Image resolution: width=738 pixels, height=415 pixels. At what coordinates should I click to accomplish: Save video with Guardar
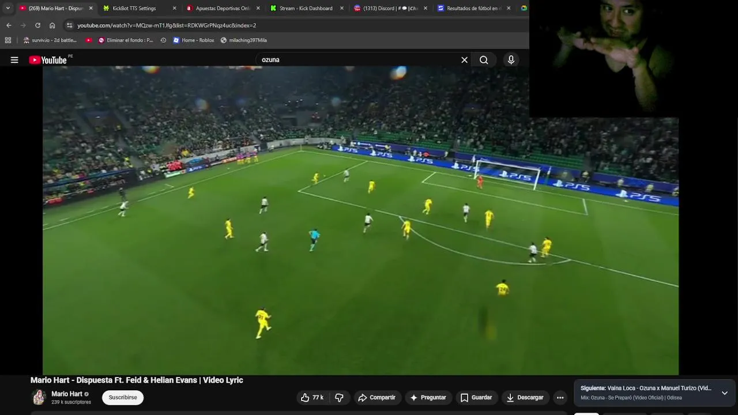coord(476,398)
